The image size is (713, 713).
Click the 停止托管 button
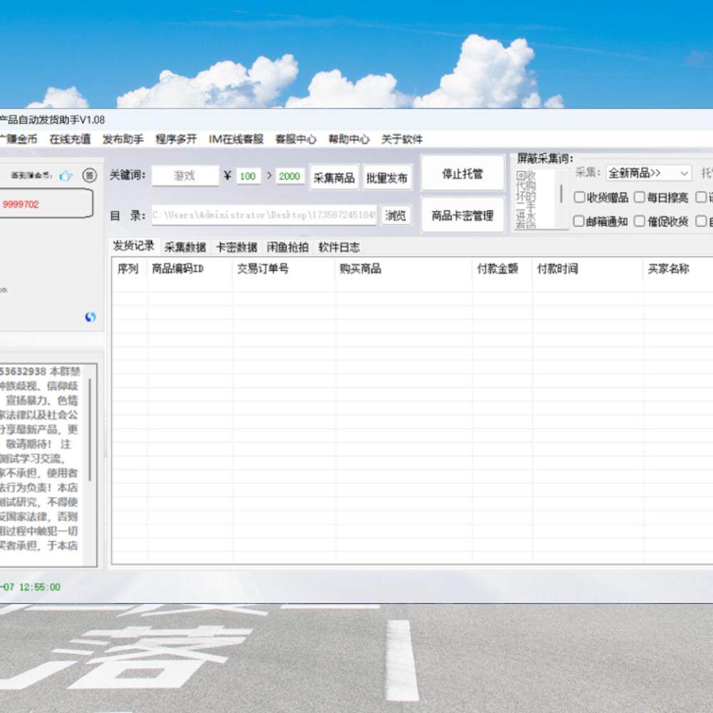463,174
